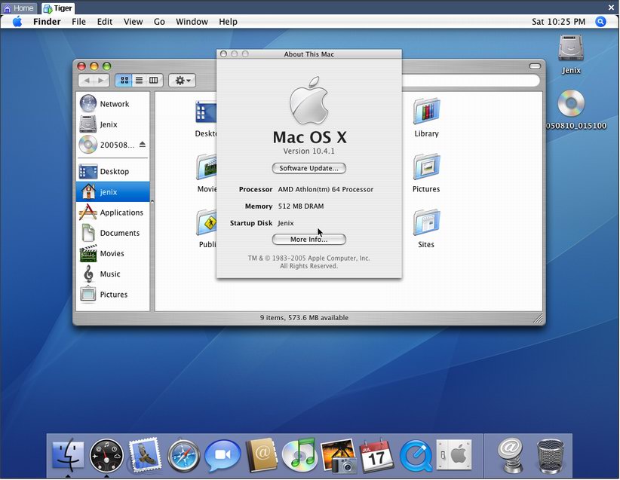Click the Finder sidebar divider handle
This screenshot has width=620, height=480.
click(x=152, y=202)
